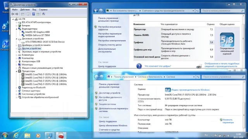Screen dimensions: 248x139
Task: Click the Компьютер category icon
Action: pos(20,58)
